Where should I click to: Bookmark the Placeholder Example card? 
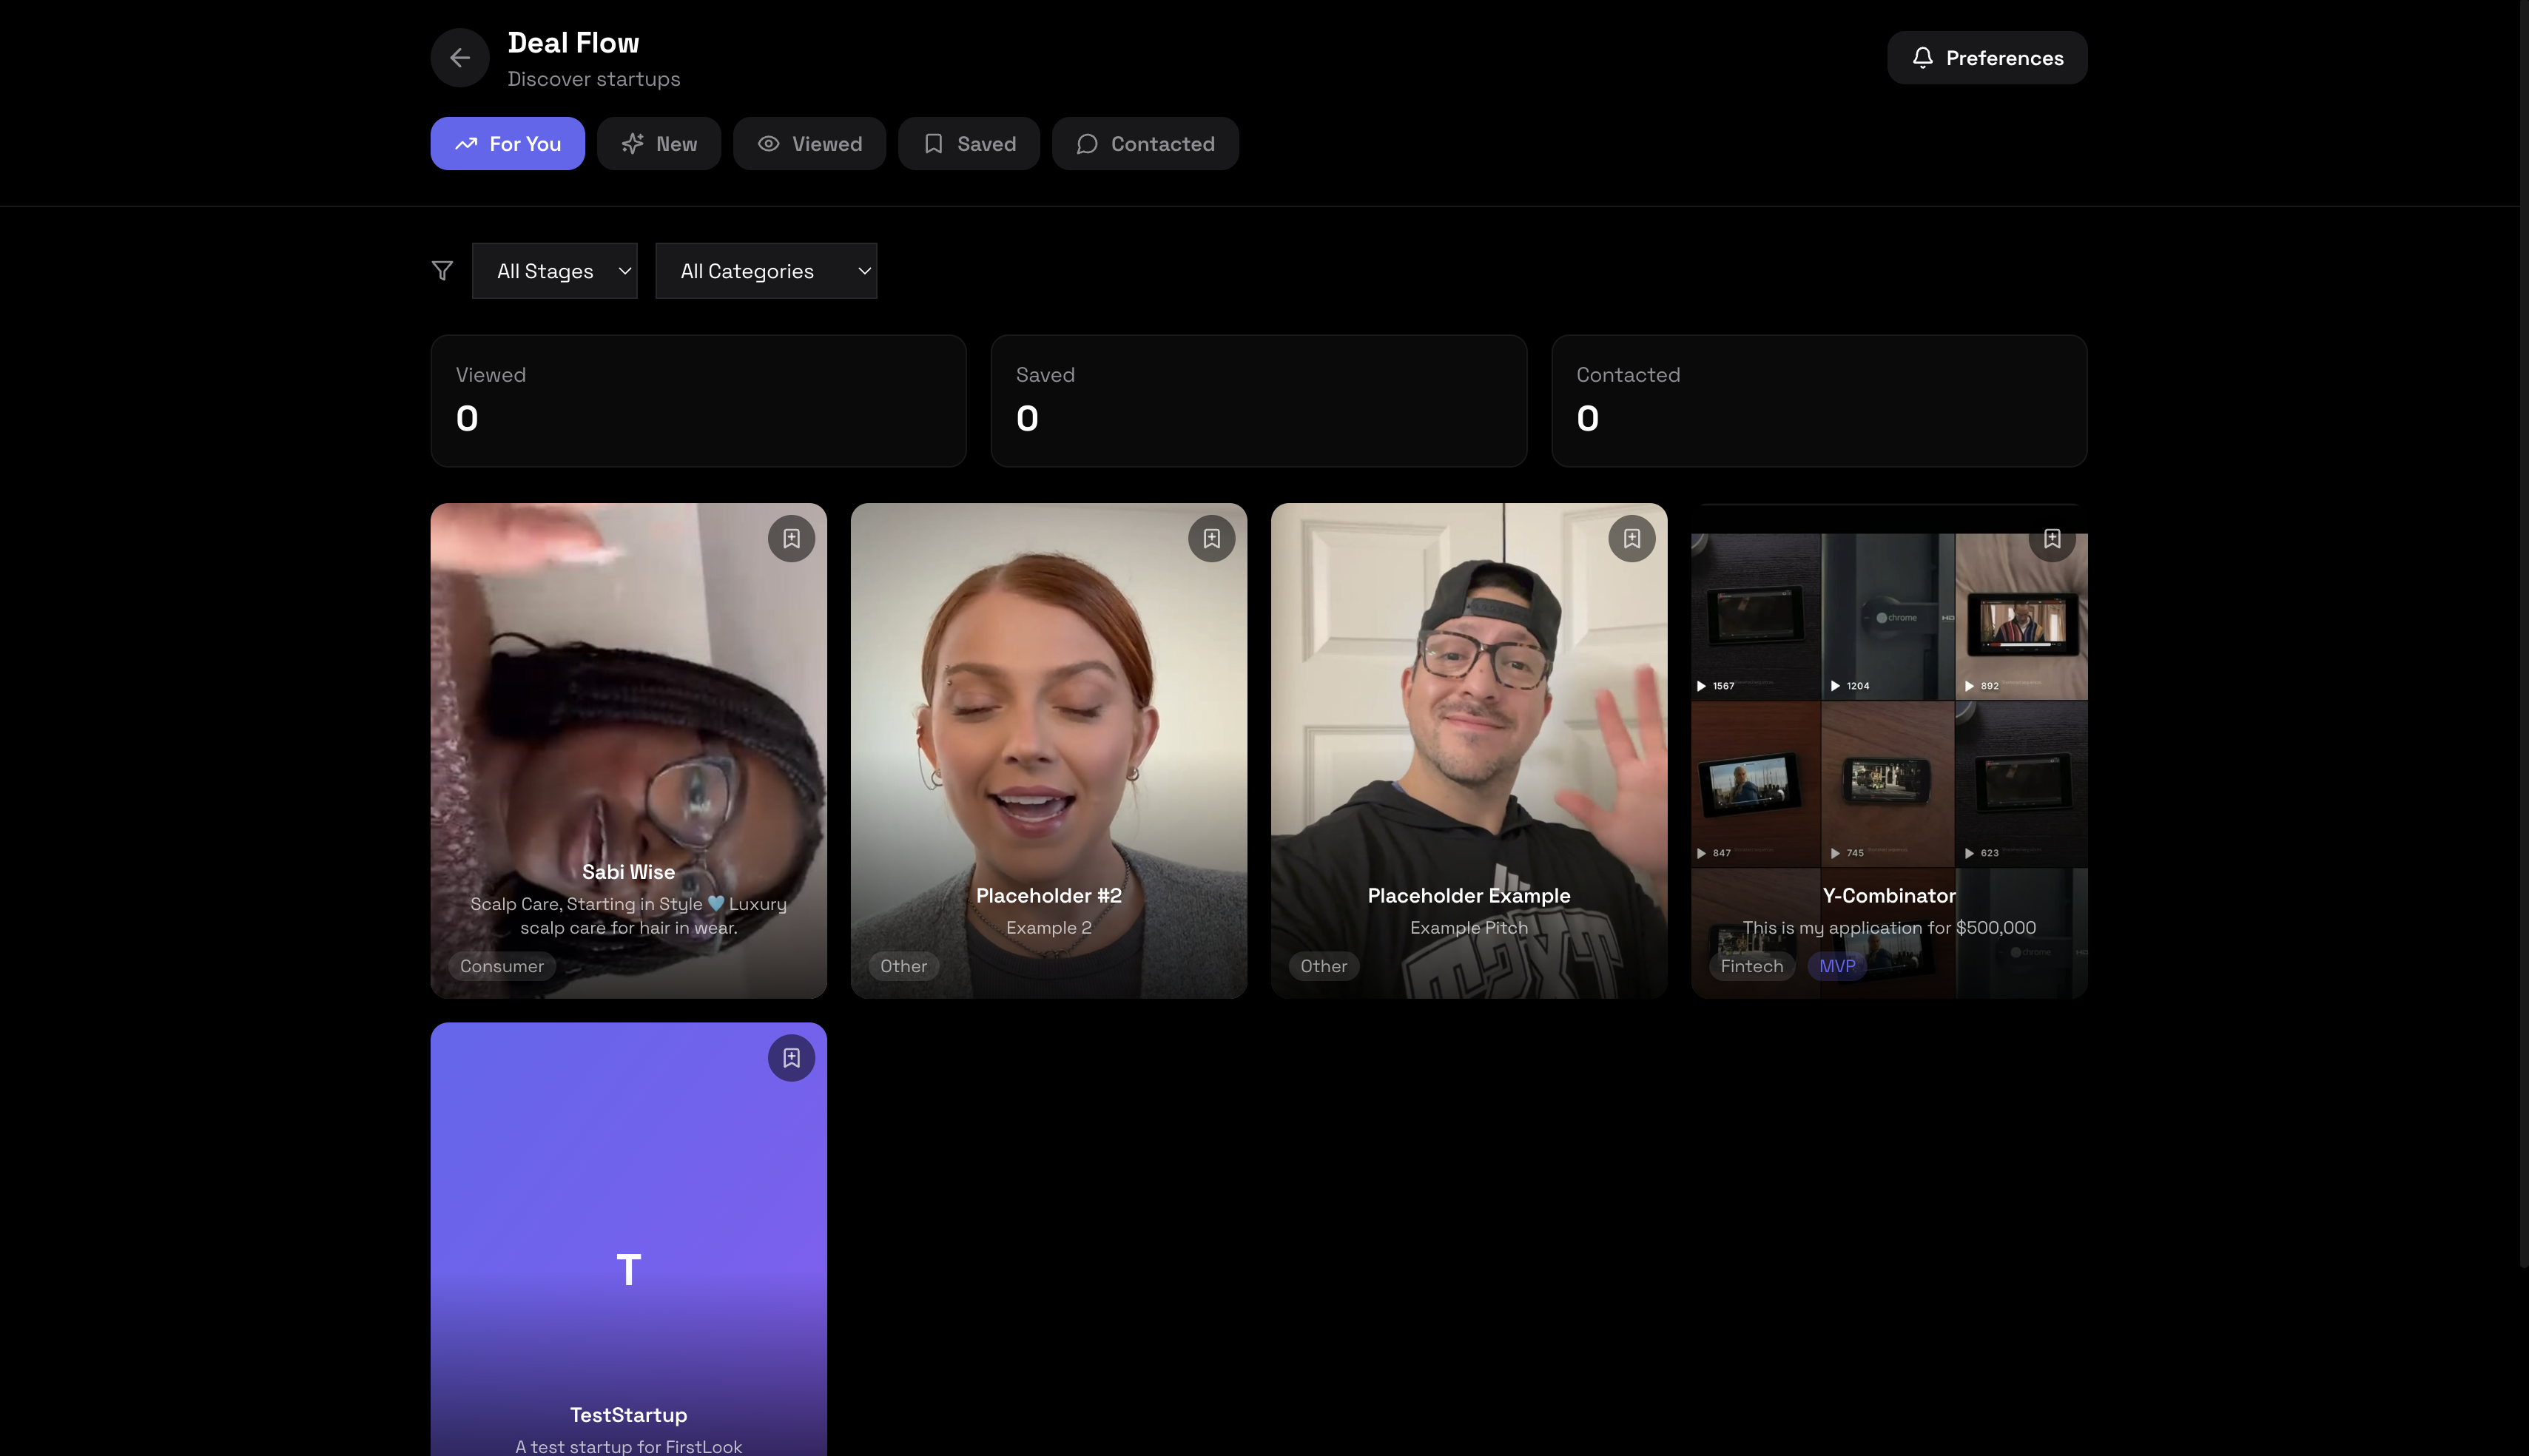pyautogui.click(x=1631, y=539)
